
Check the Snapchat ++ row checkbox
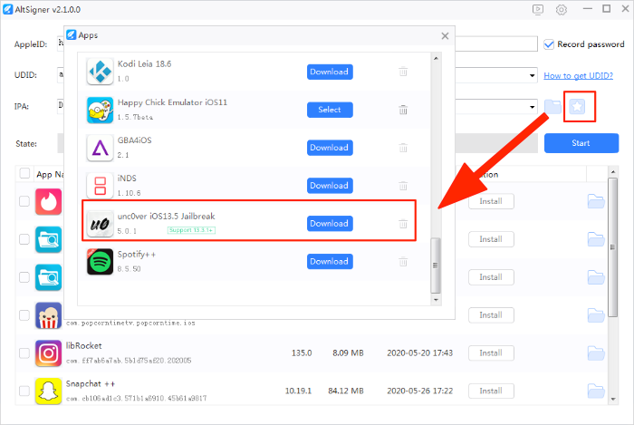pos(24,391)
